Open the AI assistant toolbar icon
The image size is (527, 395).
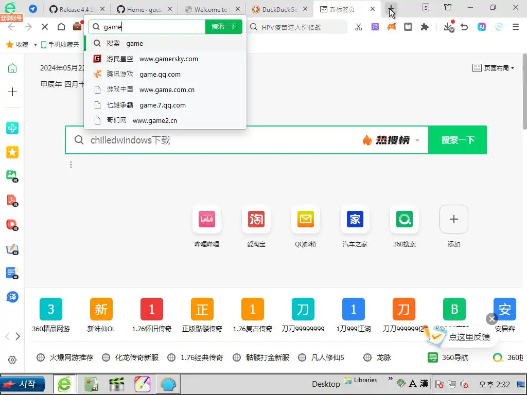tap(482, 27)
